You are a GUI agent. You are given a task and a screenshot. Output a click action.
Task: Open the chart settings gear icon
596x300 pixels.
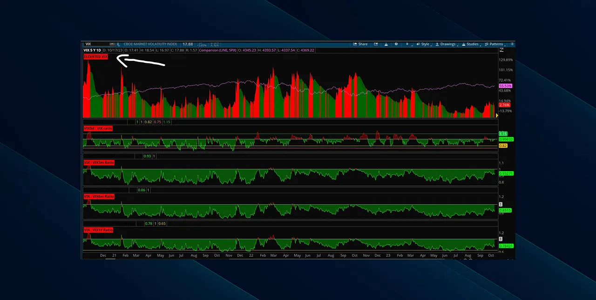[396, 44]
